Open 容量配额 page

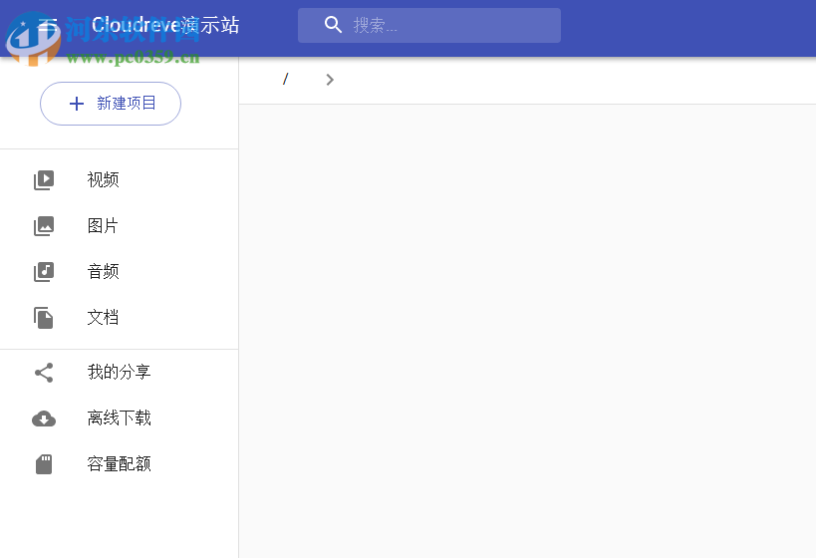coord(120,464)
